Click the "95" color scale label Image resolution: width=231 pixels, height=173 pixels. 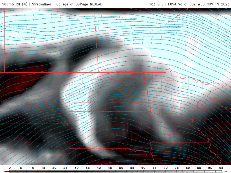click(221, 168)
